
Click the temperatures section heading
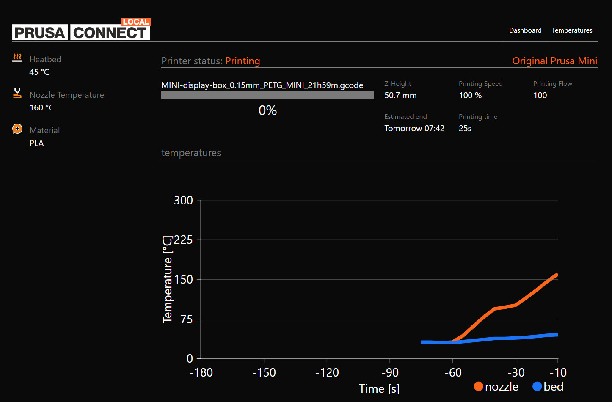point(191,153)
